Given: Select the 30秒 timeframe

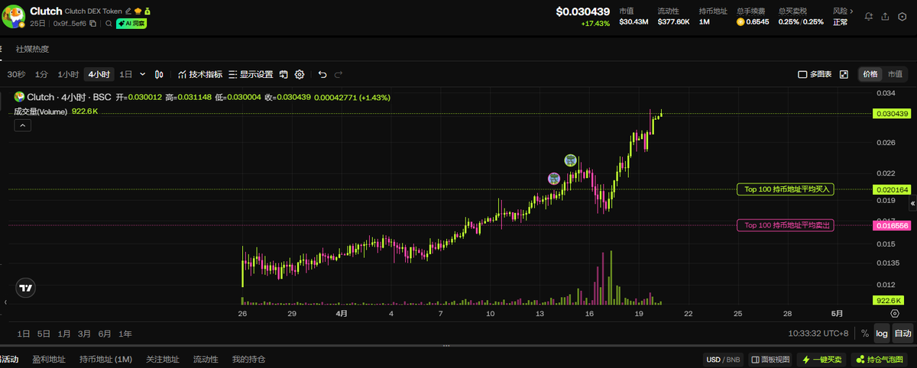Looking at the screenshot, I should pos(16,75).
